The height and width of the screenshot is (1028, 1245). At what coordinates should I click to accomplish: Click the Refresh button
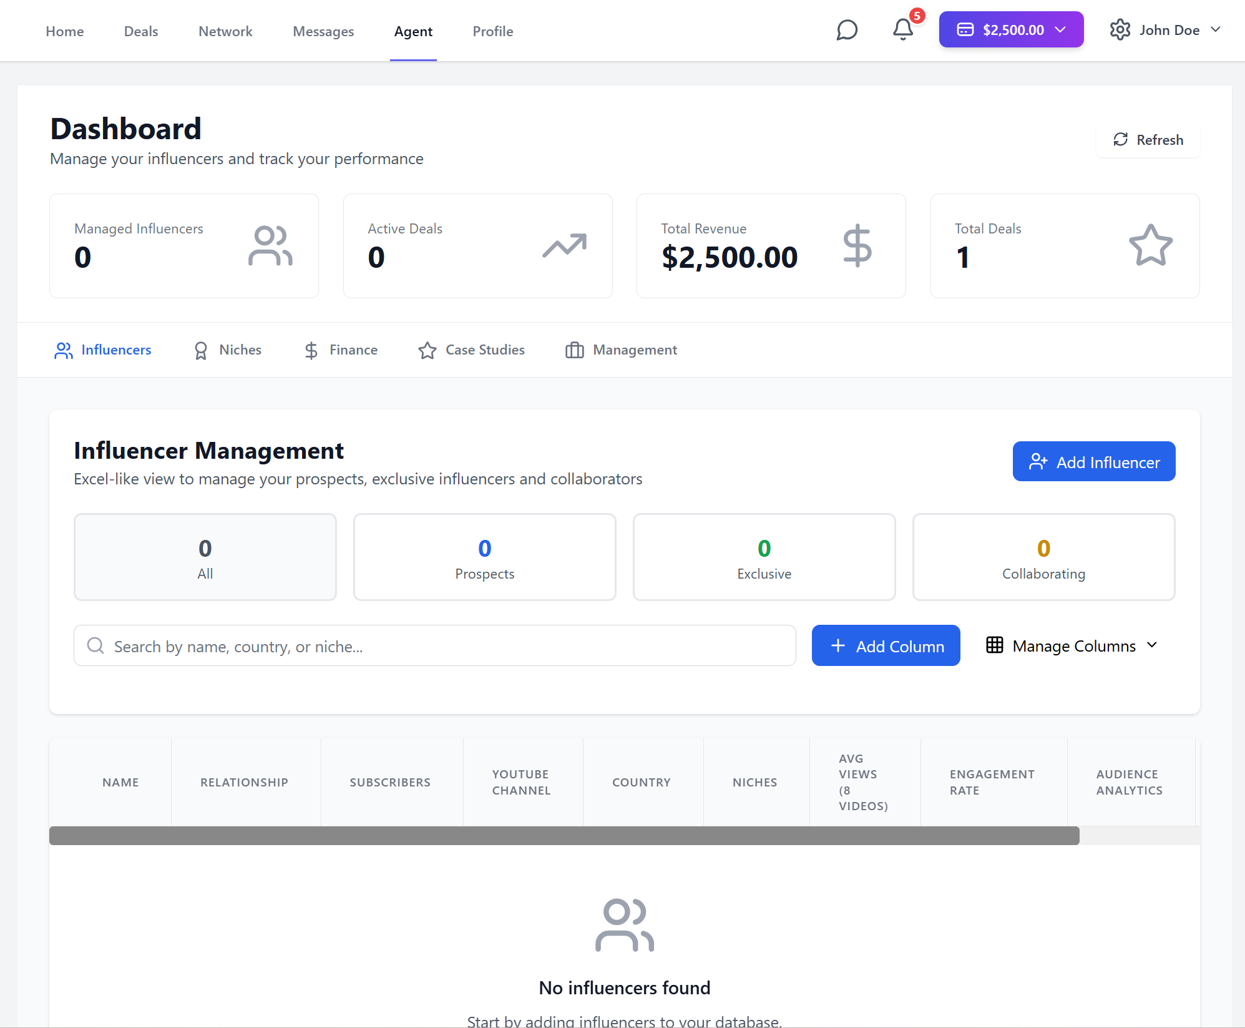pos(1148,140)
